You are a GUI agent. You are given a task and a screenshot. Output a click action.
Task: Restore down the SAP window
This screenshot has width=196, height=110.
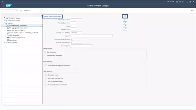(190, 2)
